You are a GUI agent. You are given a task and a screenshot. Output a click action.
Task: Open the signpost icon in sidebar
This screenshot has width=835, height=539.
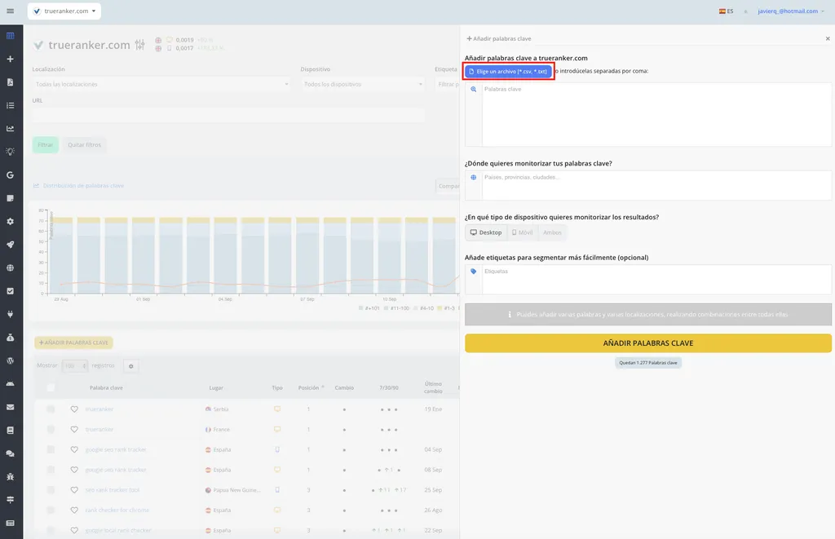pyautogui.click(x=10, y=500)
